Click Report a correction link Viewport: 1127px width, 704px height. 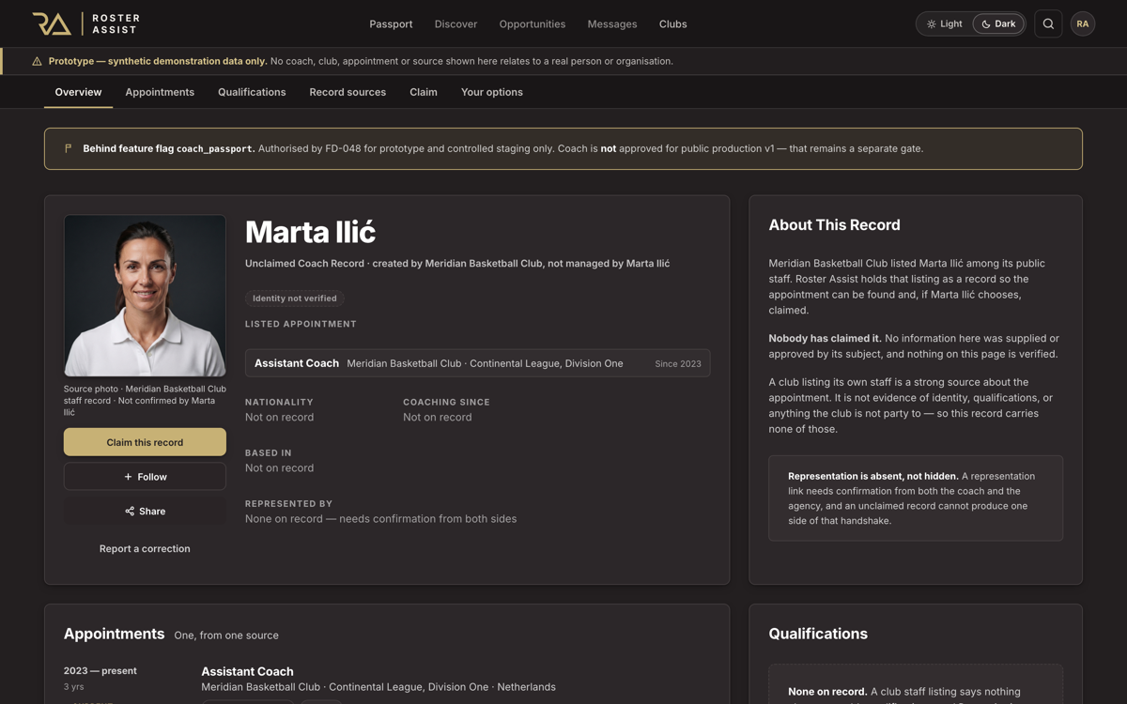[x=145, y=548]
